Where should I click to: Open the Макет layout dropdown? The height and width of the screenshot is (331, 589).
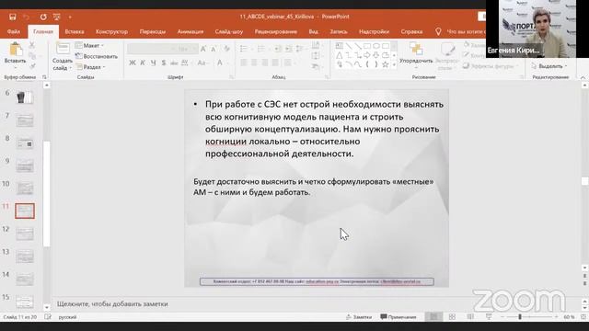(x=90, y=45)
